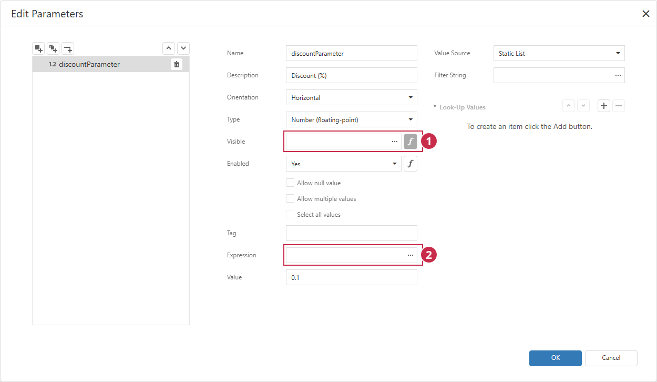The width and height of the screenshot is (657, 382).
Task: Click the Enabled field's function (f) button
Action: pyautogui.click(x=410, y=164)
